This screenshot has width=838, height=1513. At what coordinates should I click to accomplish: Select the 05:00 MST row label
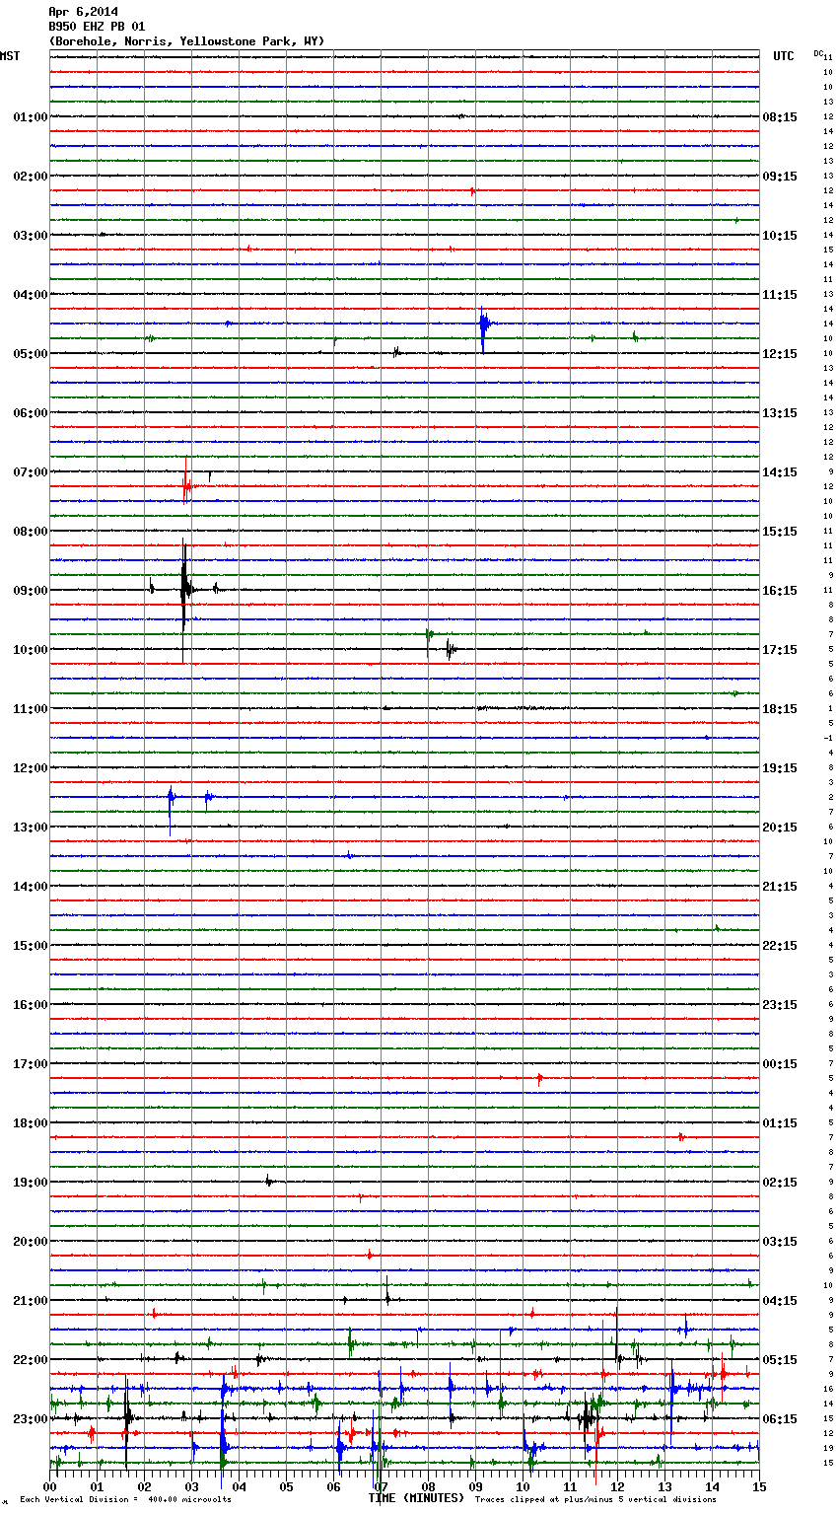[x=30, y=354]
